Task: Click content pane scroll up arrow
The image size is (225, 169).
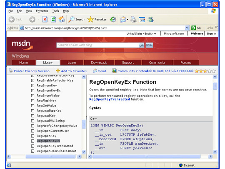Action: point(215,77)
